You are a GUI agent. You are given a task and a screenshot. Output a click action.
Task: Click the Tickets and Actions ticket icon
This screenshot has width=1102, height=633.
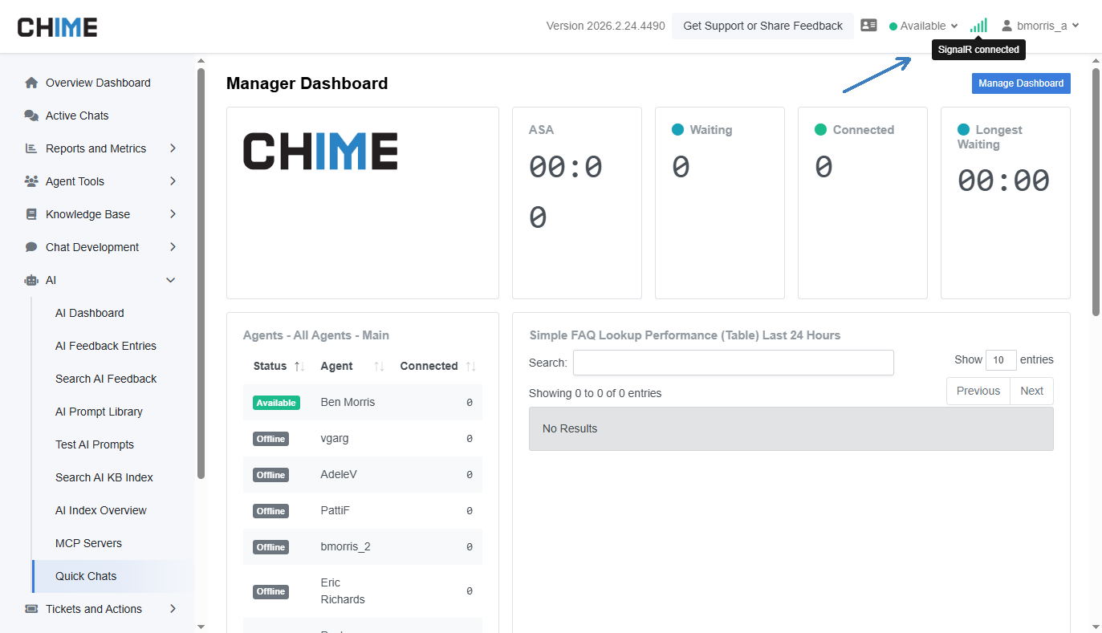point(31,609)
